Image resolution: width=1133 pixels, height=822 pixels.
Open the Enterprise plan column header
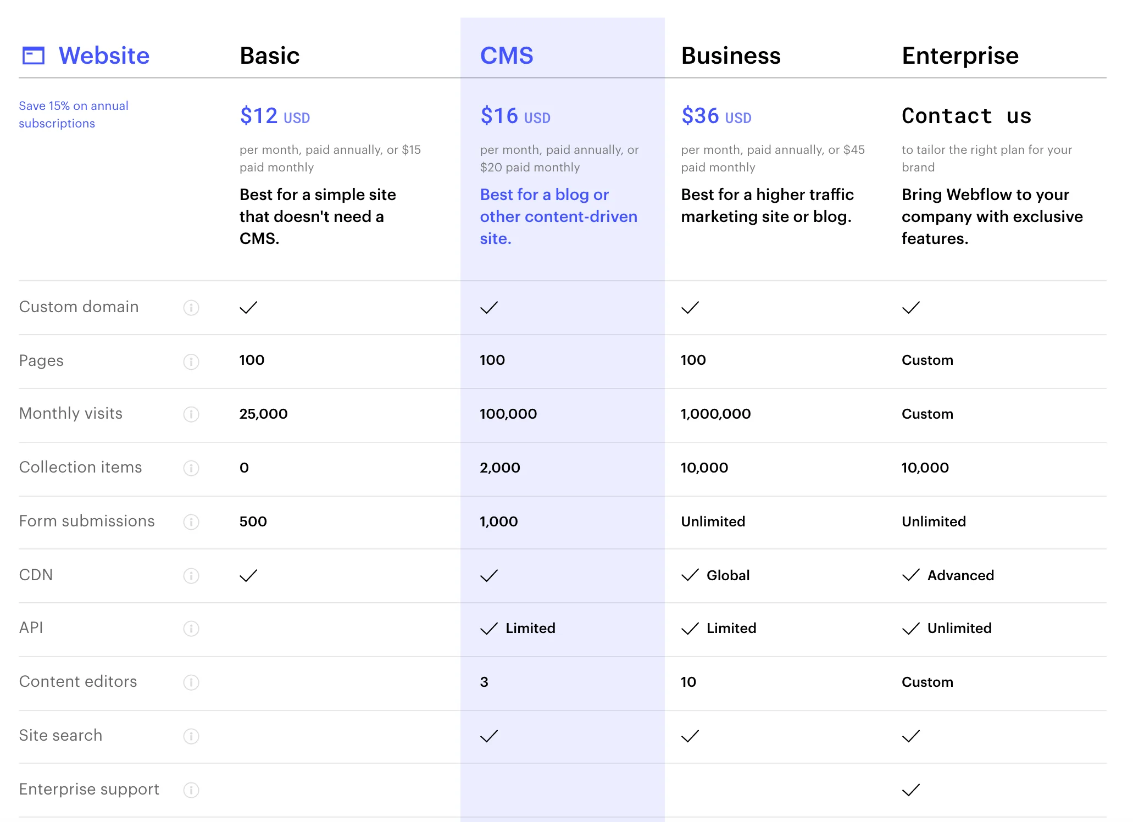click(x=960, y=55)
